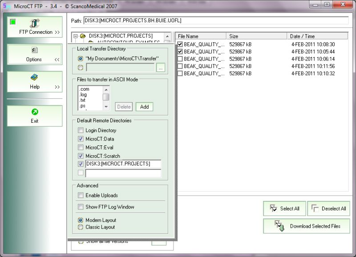
Task: Collapse Options panel with << arrows
Action: pos(57,60)
